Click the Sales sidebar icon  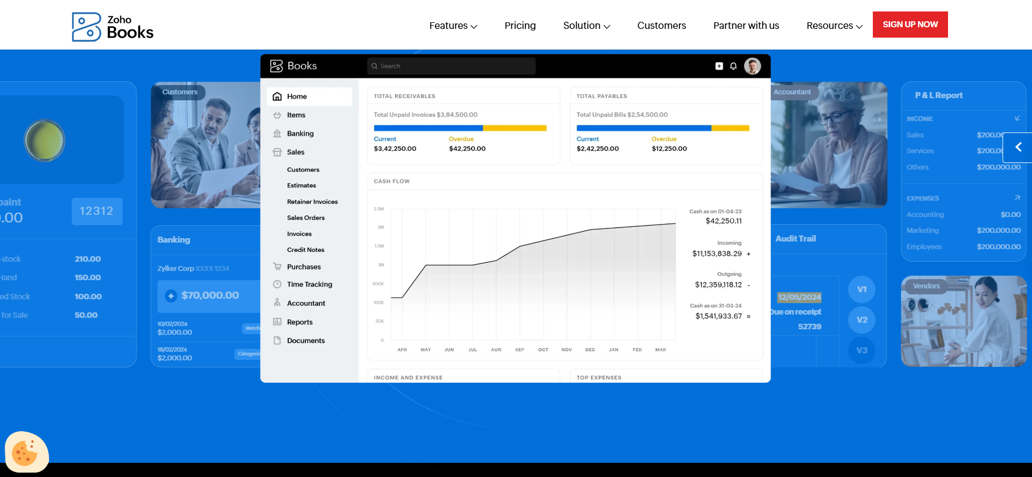pos(277,152)
